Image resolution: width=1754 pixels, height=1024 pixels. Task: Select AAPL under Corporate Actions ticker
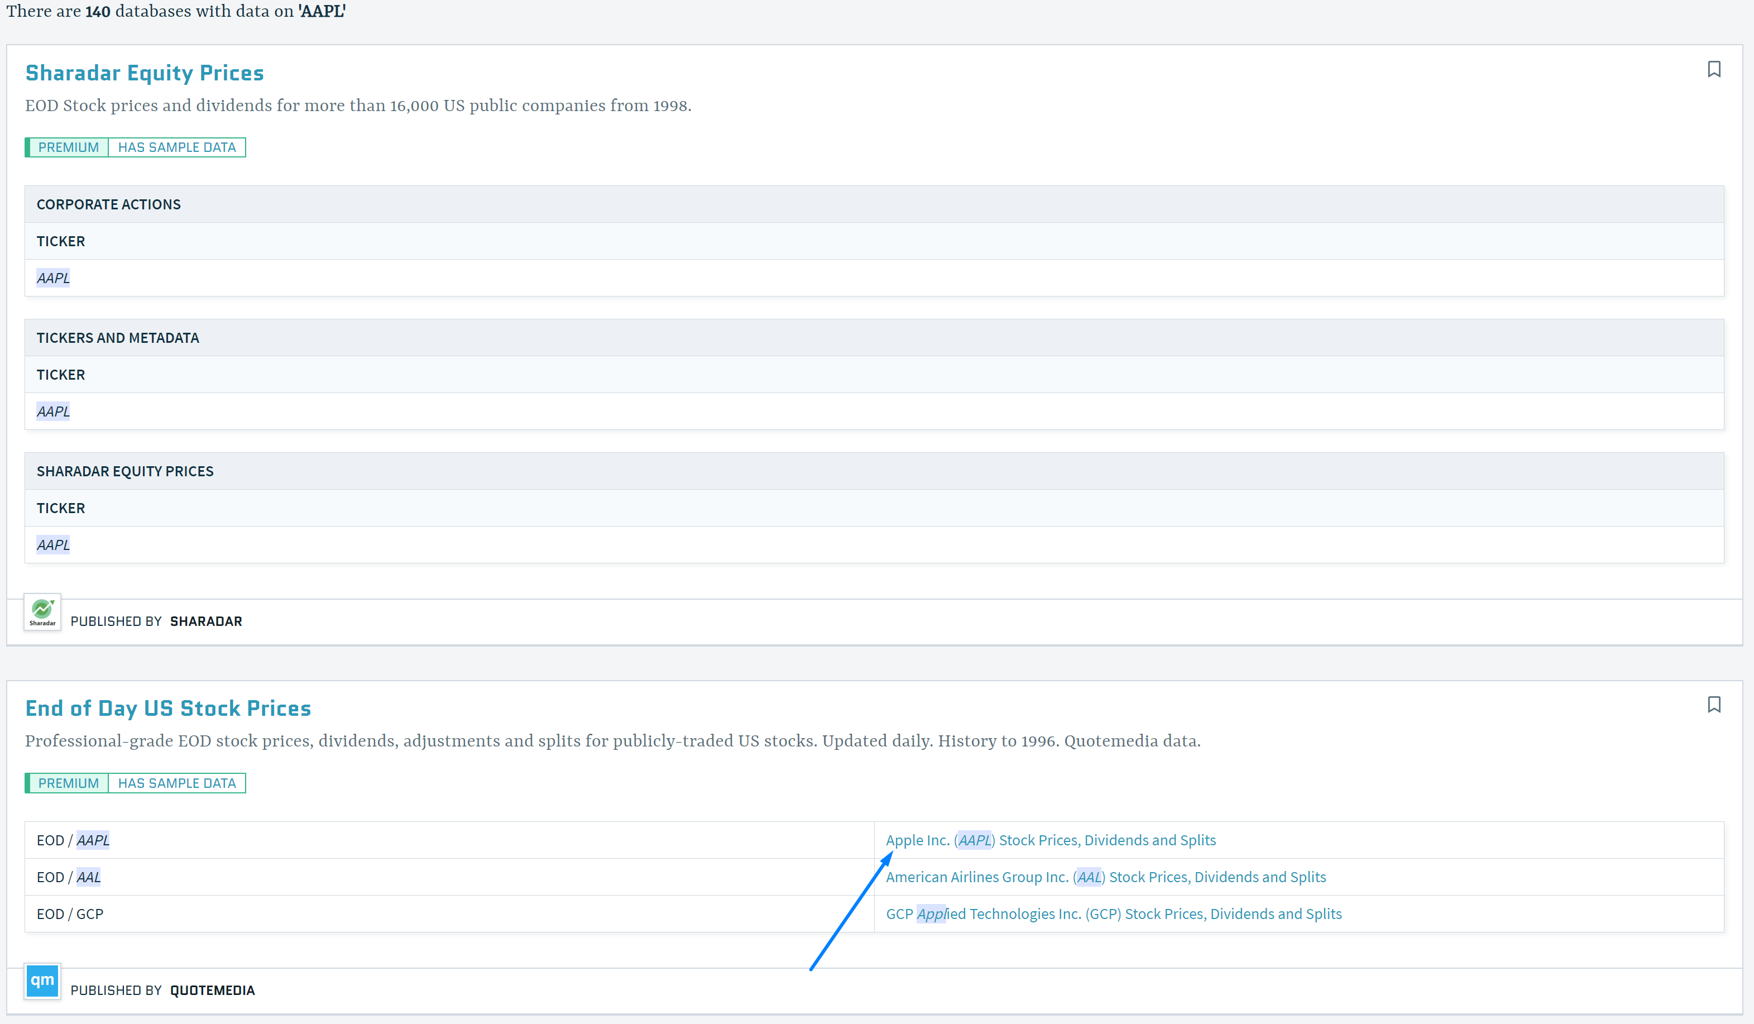(54, 279)
